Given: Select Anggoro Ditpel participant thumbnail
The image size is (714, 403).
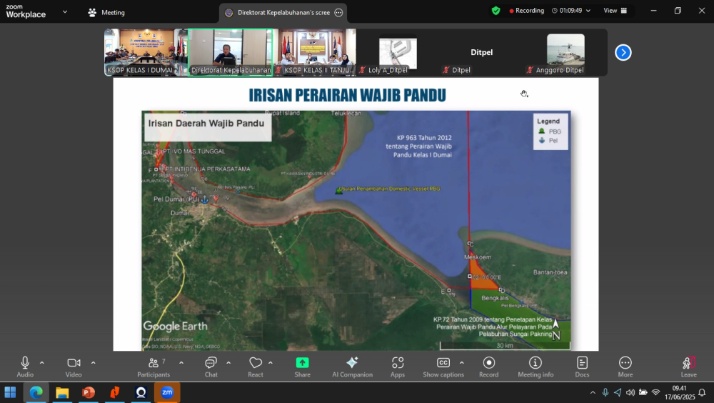Looking at the screenshot, I should tap(565, 54).
